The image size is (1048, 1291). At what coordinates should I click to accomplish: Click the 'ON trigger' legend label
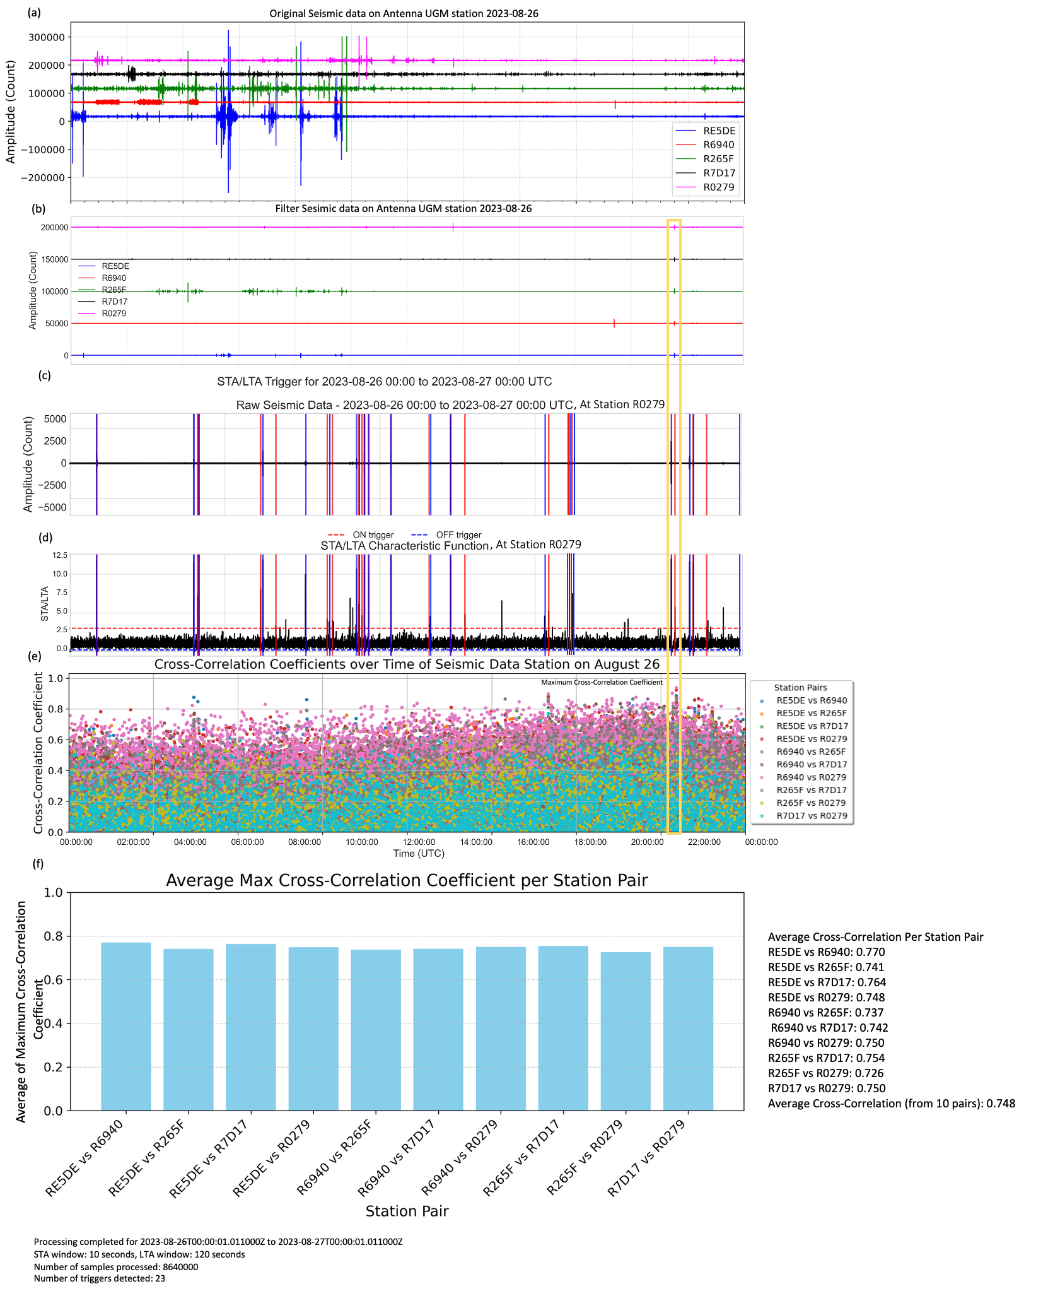(373, 535)
